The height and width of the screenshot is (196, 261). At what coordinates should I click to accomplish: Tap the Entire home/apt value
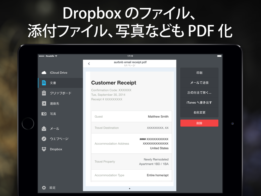point(158,175)
